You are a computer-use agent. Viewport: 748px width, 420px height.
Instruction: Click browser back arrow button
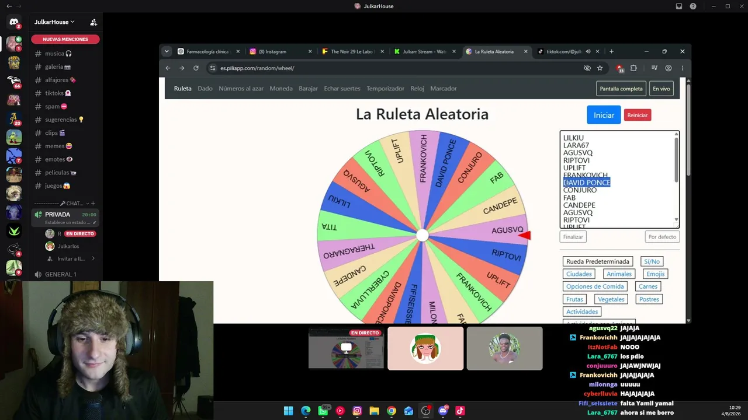168,68
